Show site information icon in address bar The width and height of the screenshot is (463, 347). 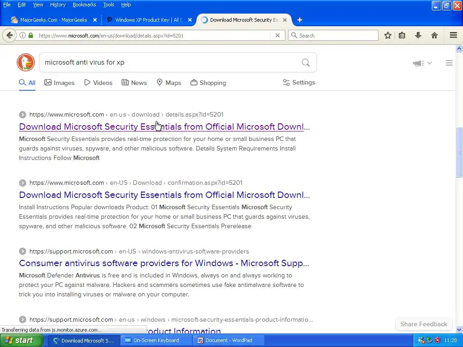tap(23, 35)
